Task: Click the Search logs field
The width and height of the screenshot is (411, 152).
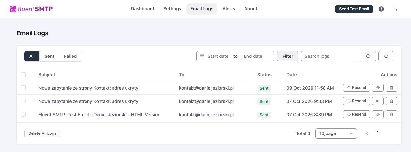Action: click(x=331, y=56)
